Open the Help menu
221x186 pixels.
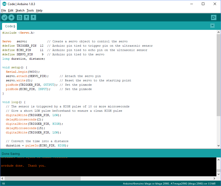pyautogui.click(x=39, y=10)
